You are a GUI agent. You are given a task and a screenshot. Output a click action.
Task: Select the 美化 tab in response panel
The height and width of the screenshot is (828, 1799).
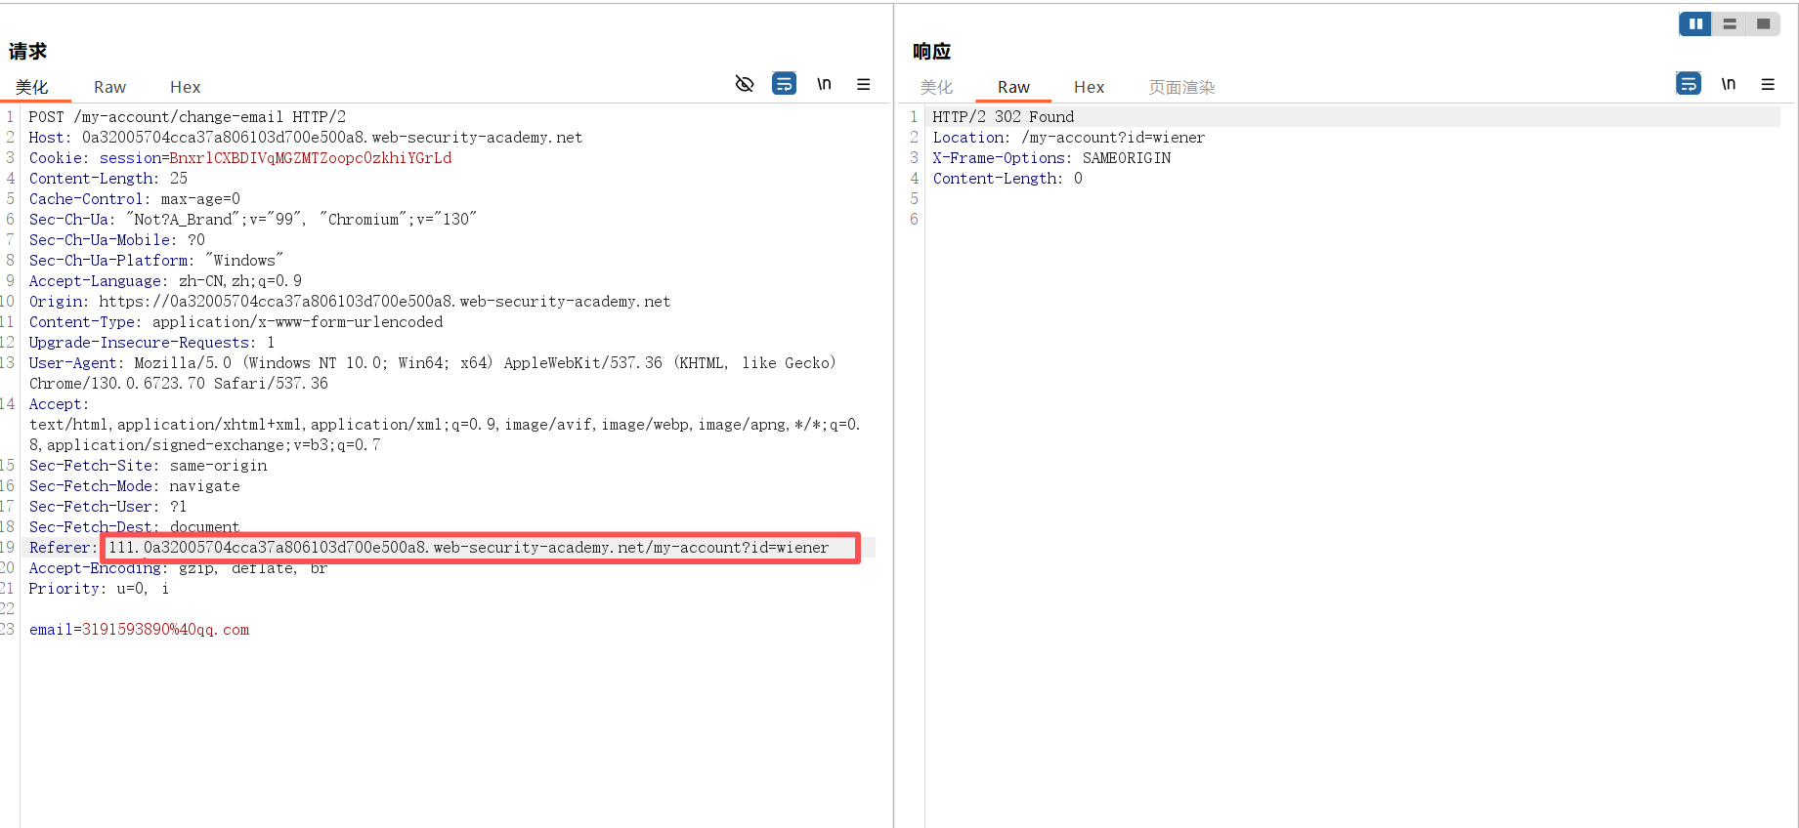click(x=936, y=87)
